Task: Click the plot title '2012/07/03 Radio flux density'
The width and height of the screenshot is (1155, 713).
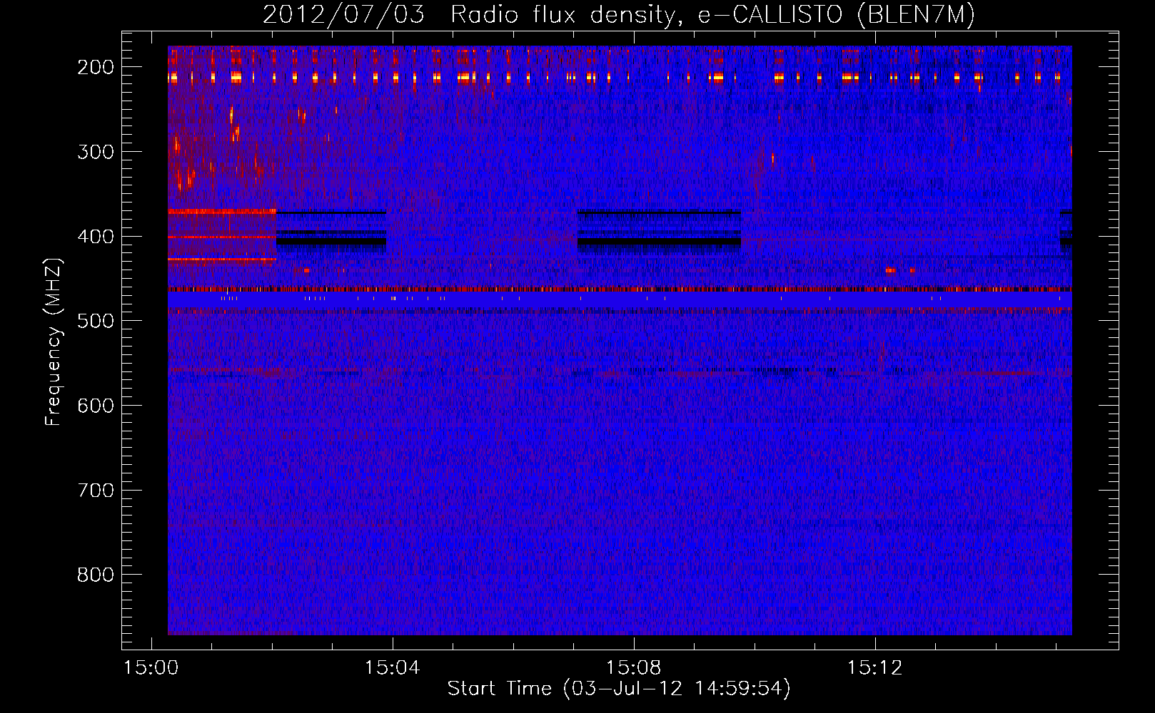Action: pyautogui.click(x=619, y=14)
